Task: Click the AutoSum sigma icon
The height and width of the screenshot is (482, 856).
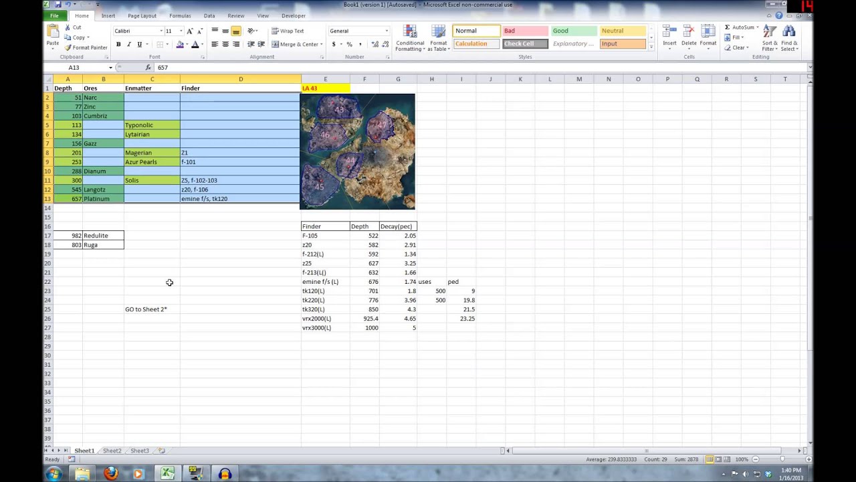Action: [x=728, y=27]
